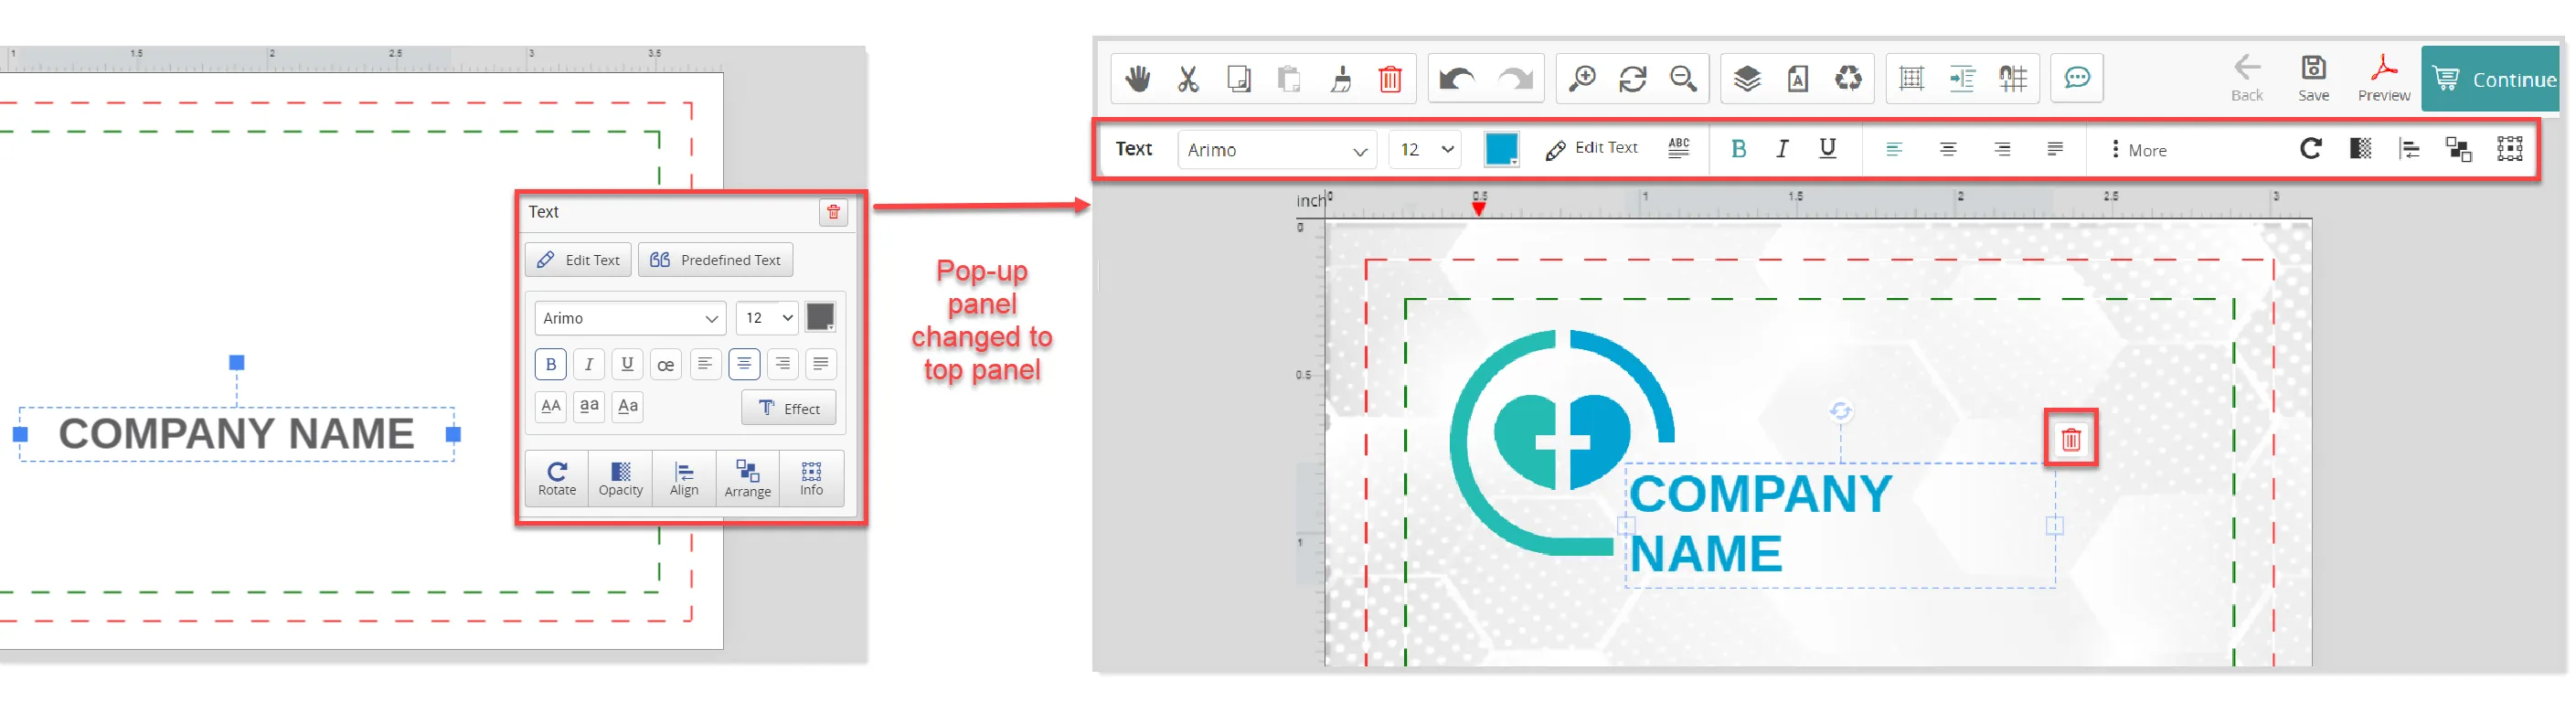Click the magnet snap-to-grid icon

click(2013, 79)
